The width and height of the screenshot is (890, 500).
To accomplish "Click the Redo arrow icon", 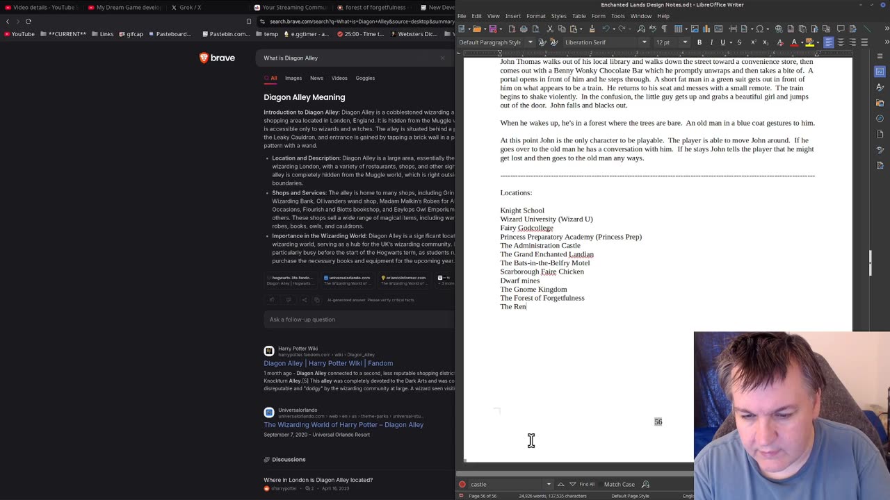I will coord(622,28).
